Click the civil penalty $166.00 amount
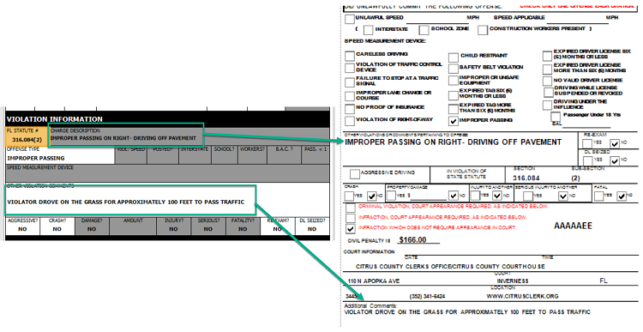The height and width of the screenshot is (332, 643). [412, 239]
